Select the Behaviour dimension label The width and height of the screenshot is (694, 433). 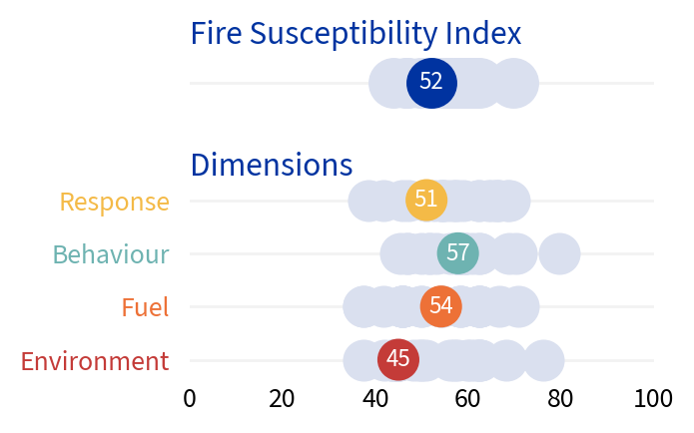point(111,254)
